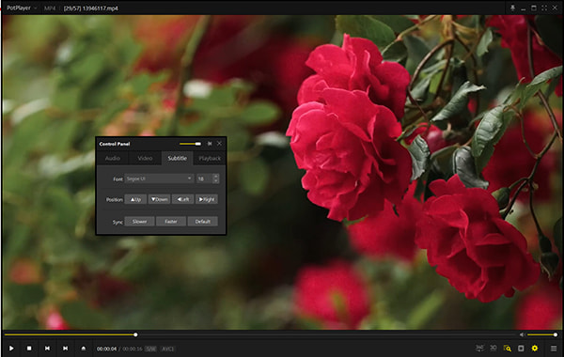Click the eject/open file icon
This screenshot has width=564, height=357.
click(x=83, y=349)
